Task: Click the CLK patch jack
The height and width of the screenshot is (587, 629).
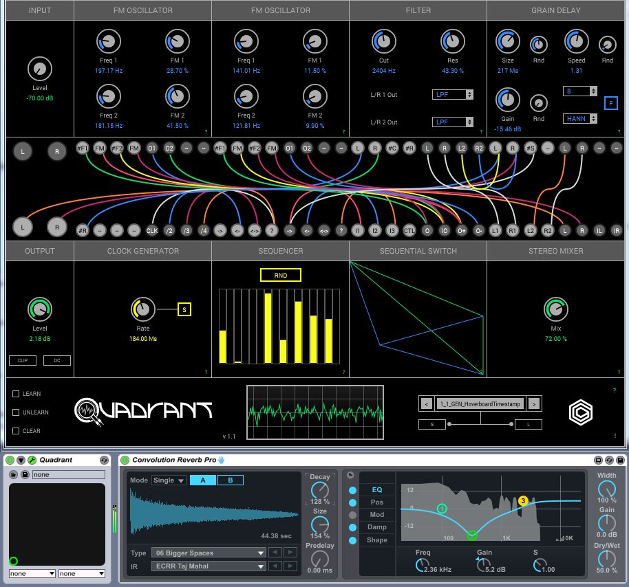Action: [151, 230]
